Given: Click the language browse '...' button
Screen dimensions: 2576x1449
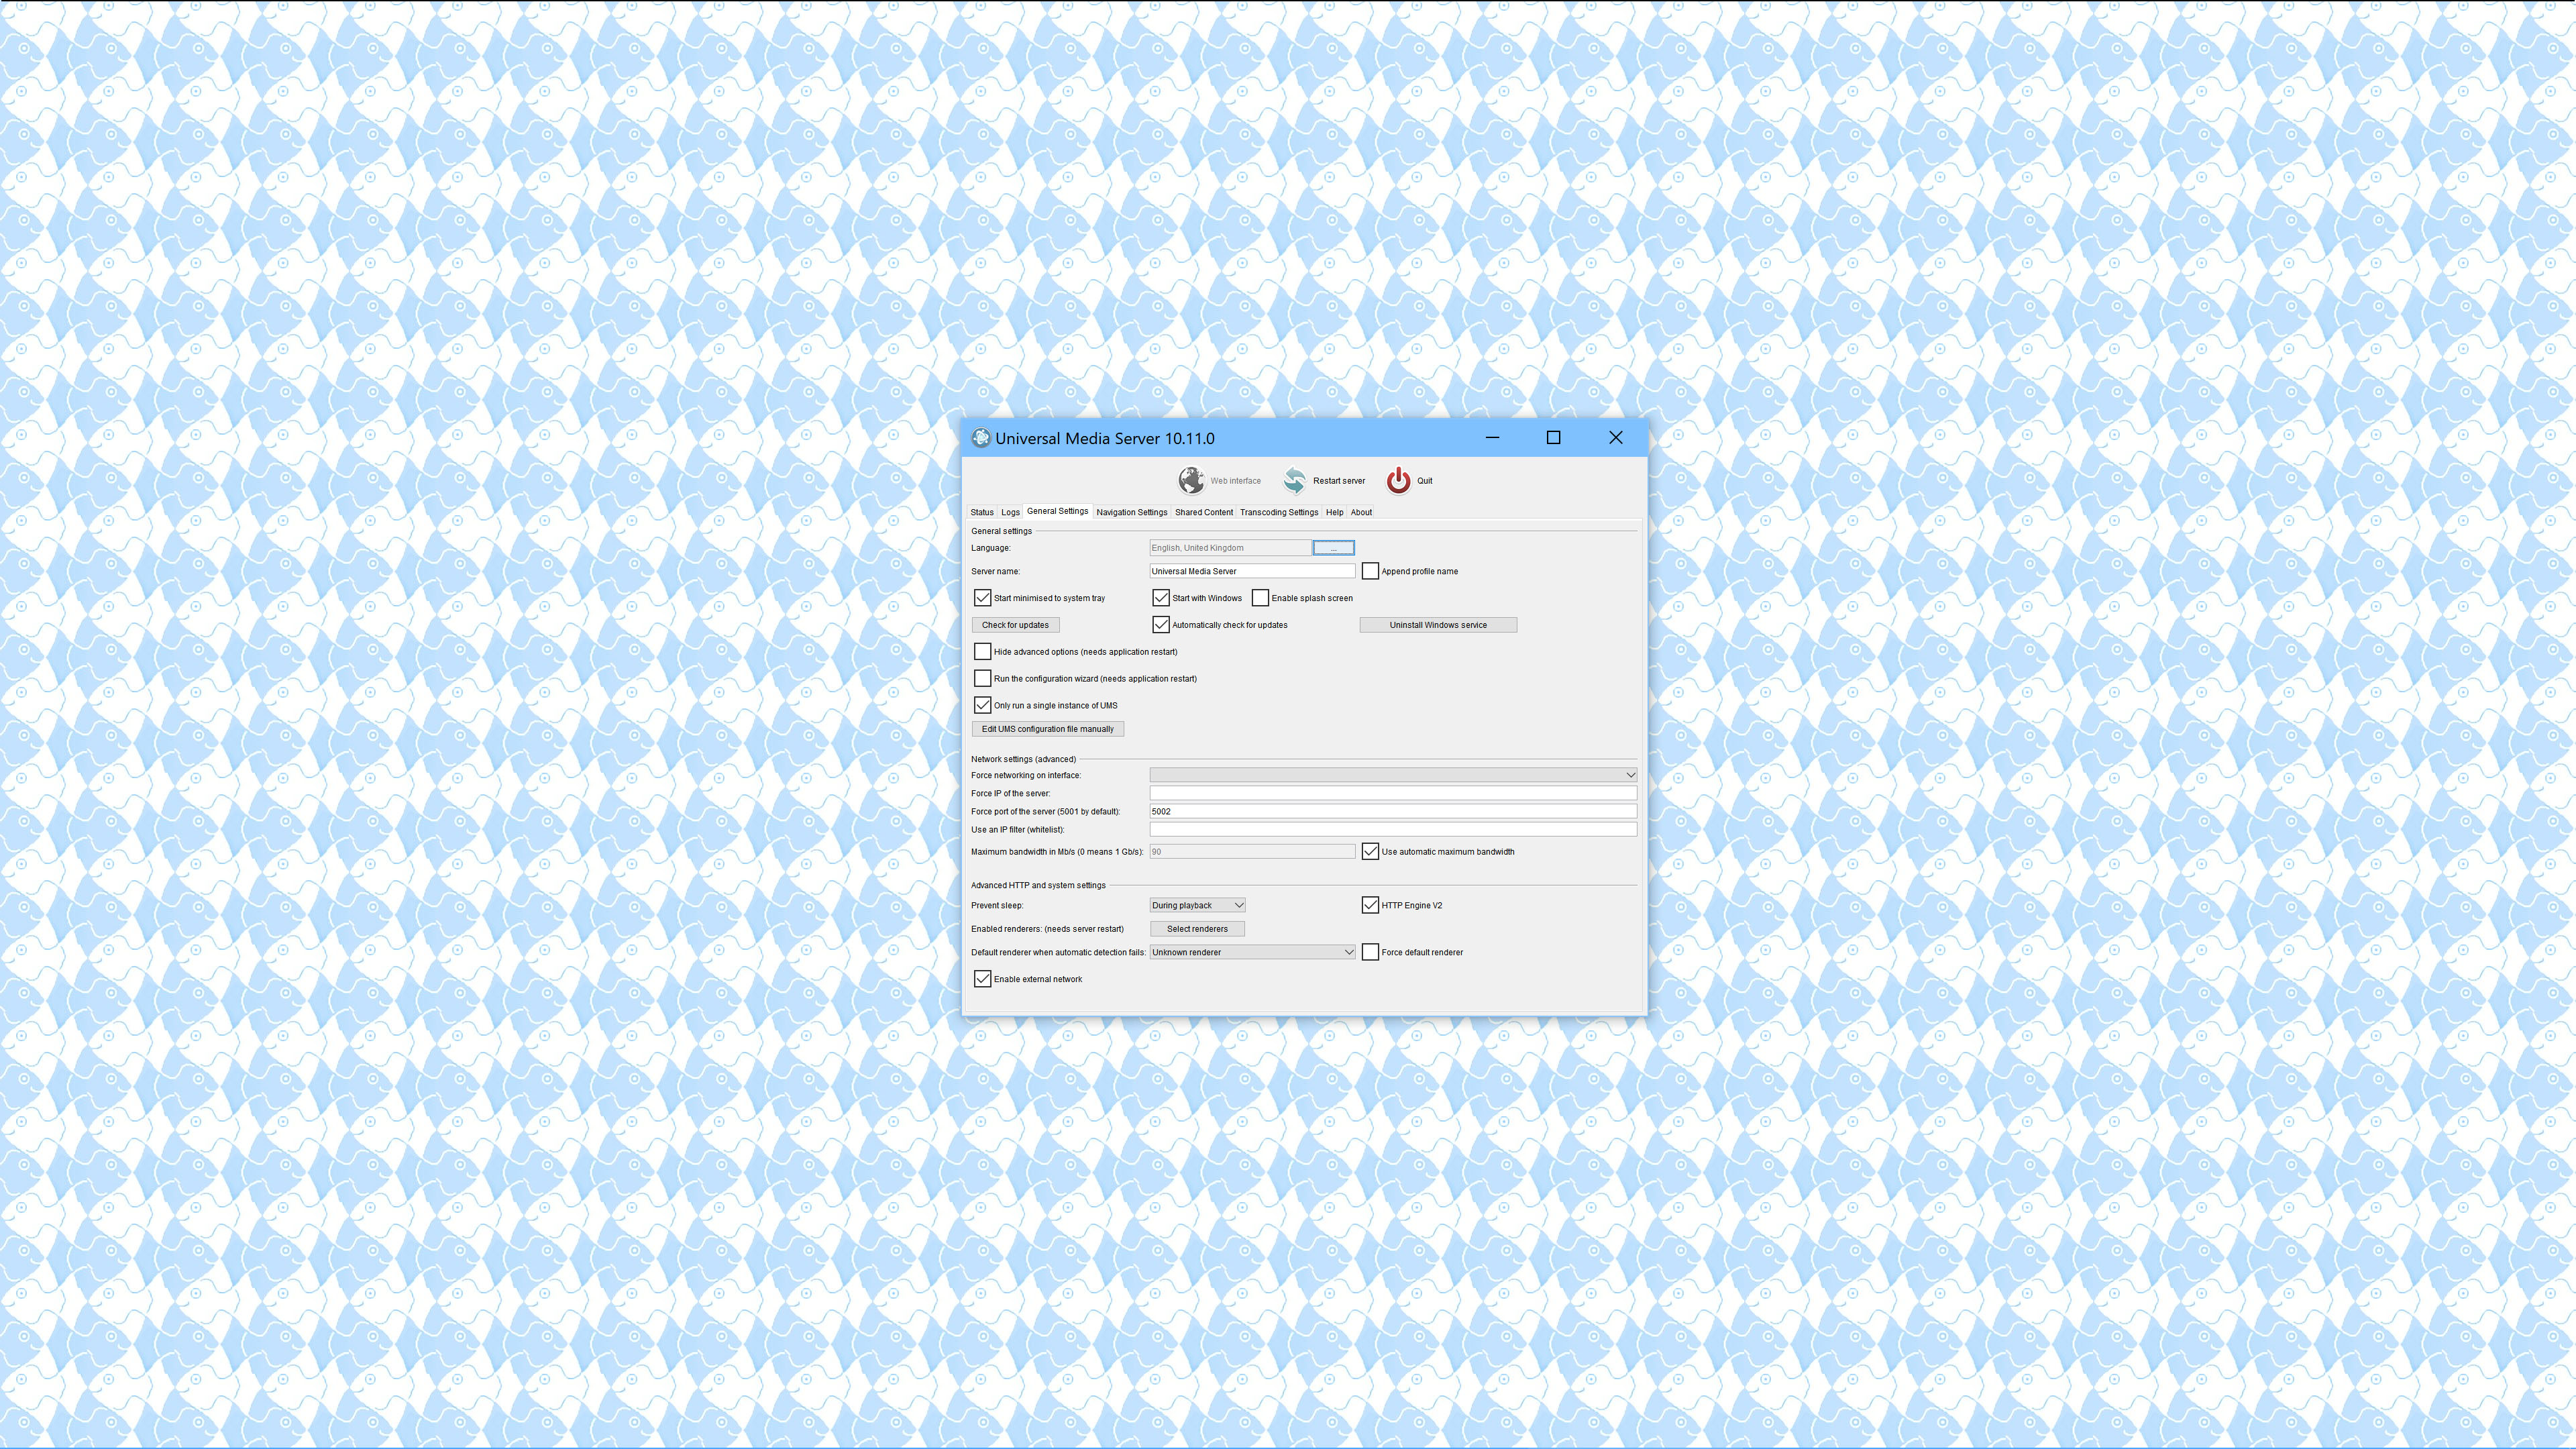Looking at the screenshot, I should 1333,548.
